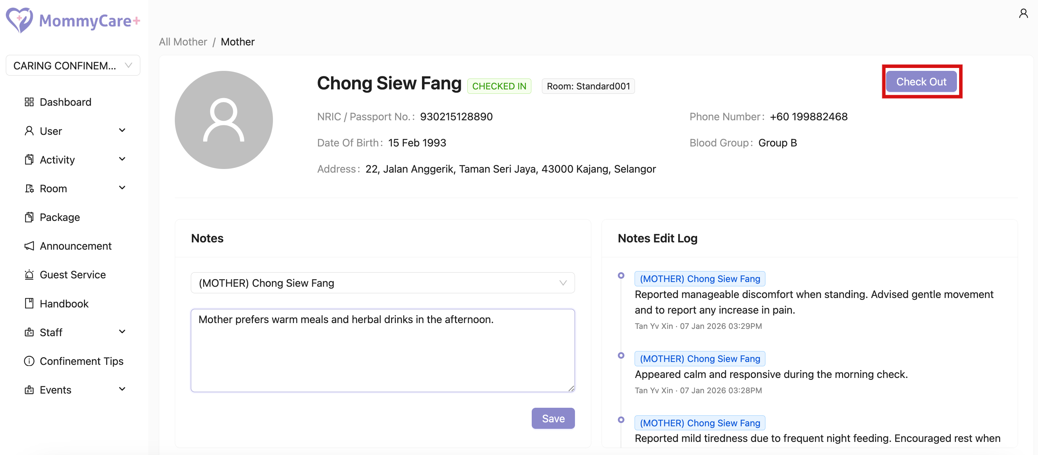The width and height of the screenshot is (1038, 455).
Task: Open the Events sidebar item
Action: pos(56,390)
